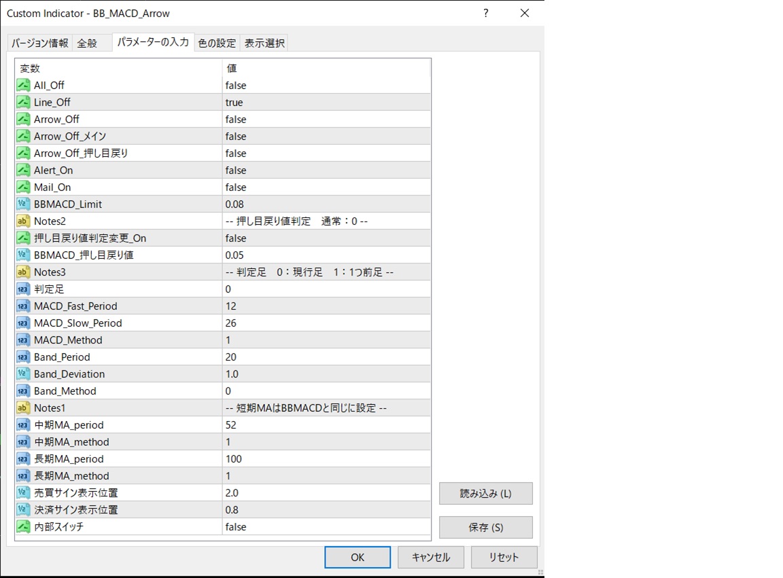The height and width of the screenshot is (578, 783).
Task: Click the boolean icon beside Mail_On
Action: coord(23,187)
